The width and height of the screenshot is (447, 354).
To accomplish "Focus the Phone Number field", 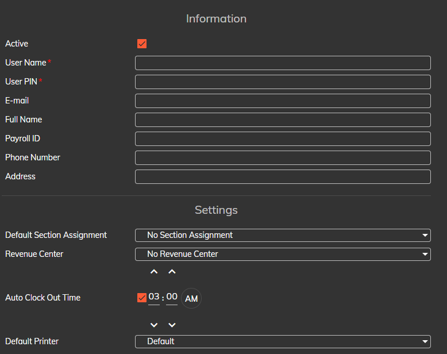I will coord(283,157).
